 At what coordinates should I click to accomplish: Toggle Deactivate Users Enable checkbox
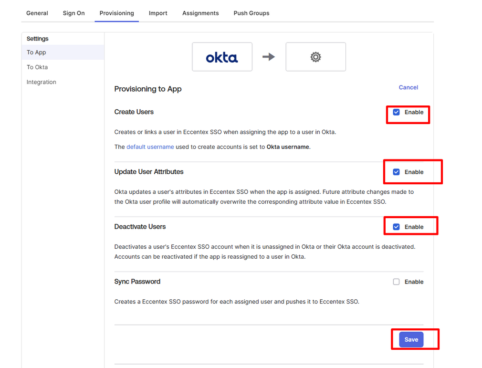(x=396, y=227)
